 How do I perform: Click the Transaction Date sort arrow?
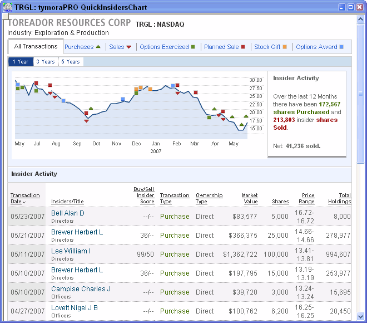[24, 202]
